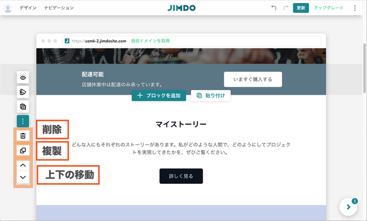Image resolution: width=367 pixels, height=221 pixels.
Task: Copy the block with clipboard icon
Action: point(23,107)
